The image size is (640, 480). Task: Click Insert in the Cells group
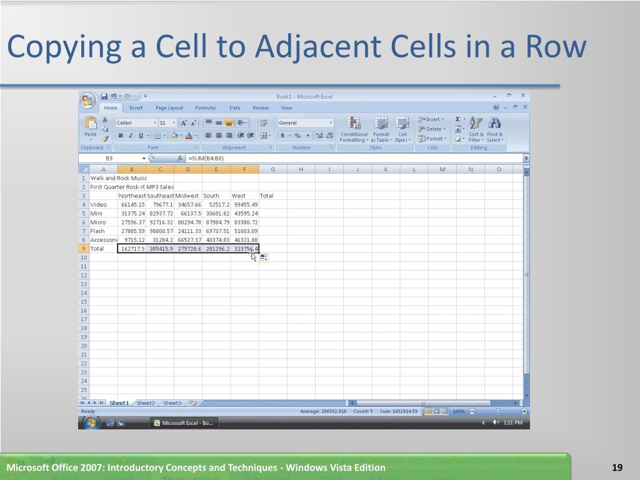[x=431, y=119]
